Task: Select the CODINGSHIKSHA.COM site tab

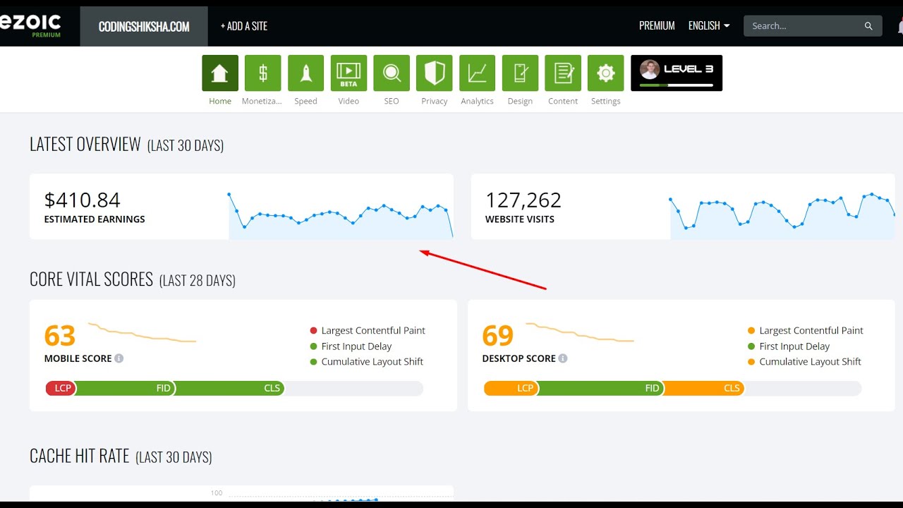Action: [x=144, y=27]
